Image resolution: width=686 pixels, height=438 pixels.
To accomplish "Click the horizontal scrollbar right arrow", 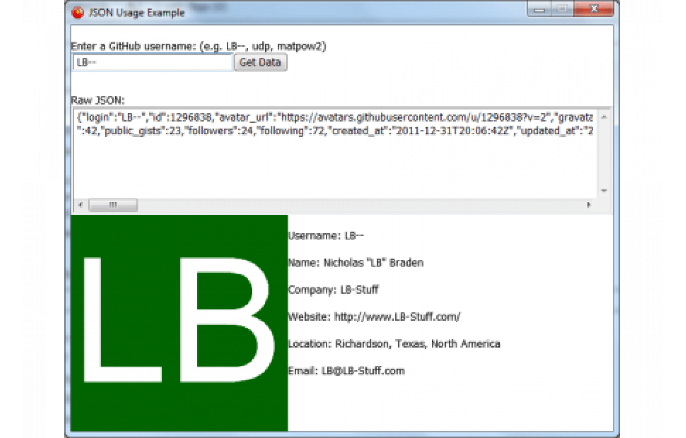I will coord(589,204).
